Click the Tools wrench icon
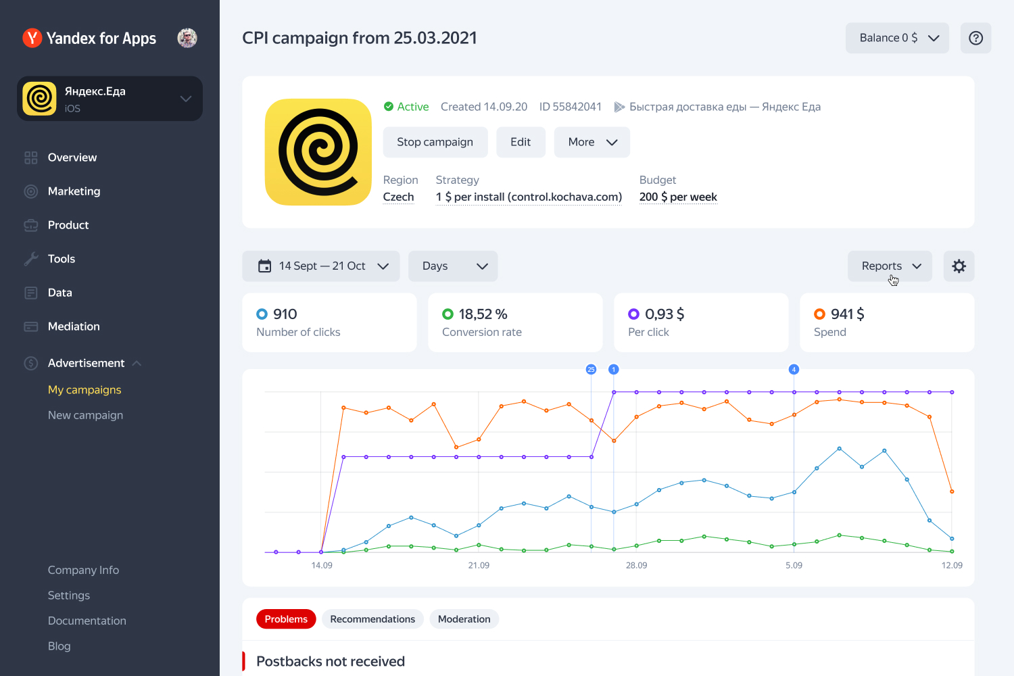This screenshot has width=1014, height=676. pyautogui.click(x=31, y=259)
